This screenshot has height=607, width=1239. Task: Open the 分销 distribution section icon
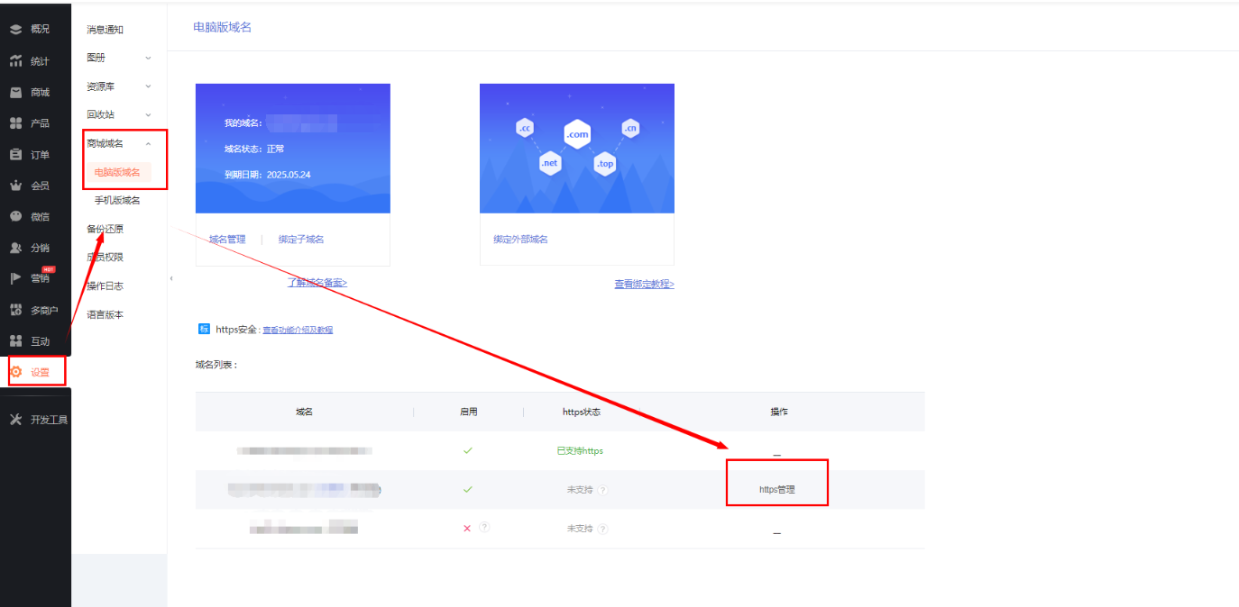15,248
